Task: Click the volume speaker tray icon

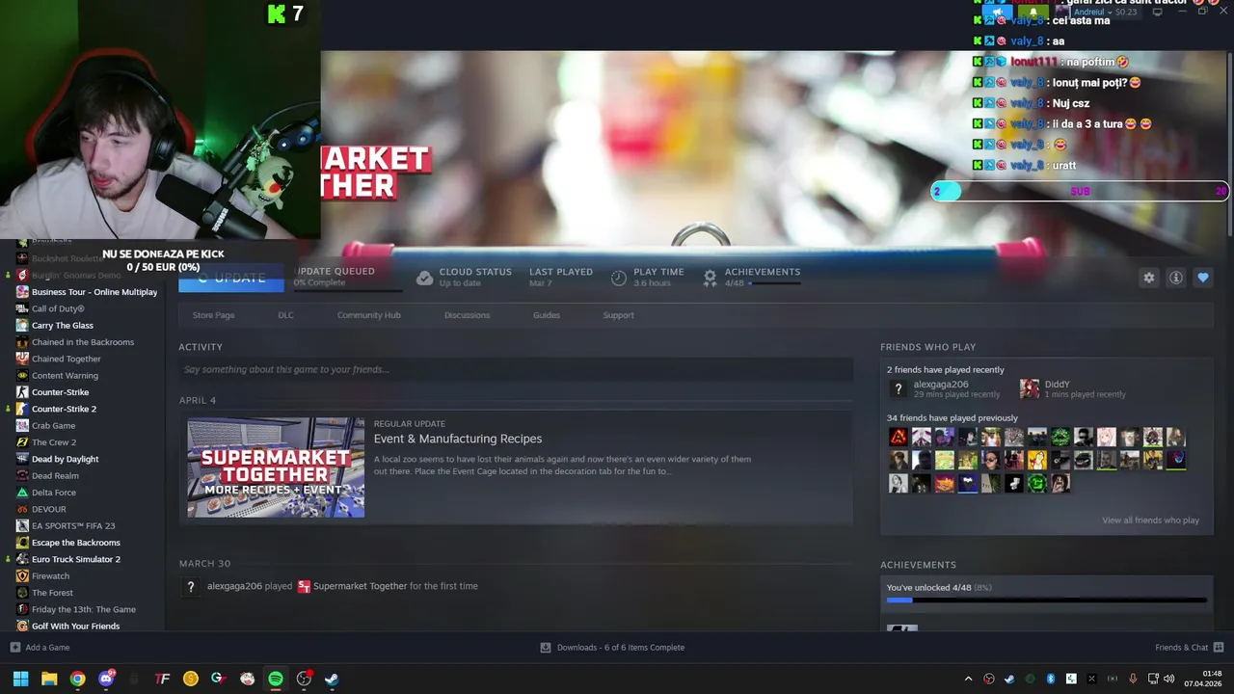Action: (1168, 679)
